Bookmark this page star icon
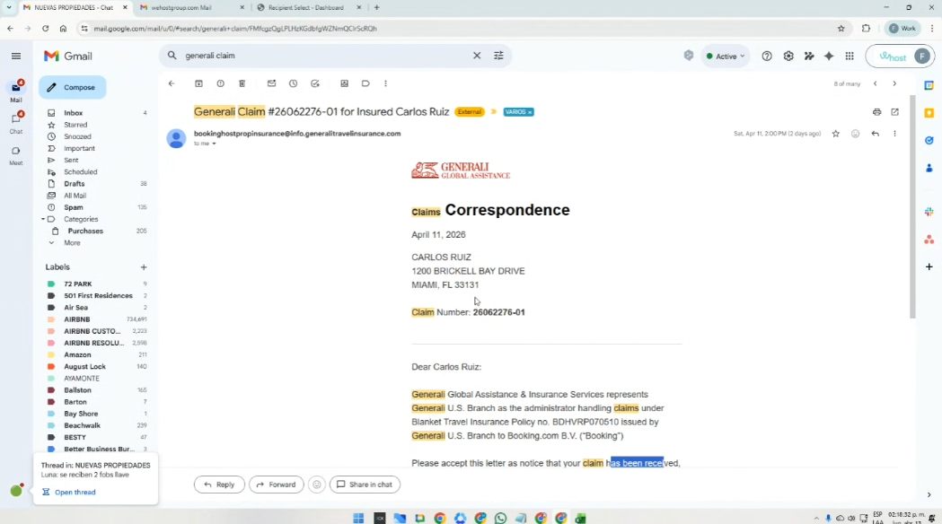The width and height of the screenshot is (942, 524). click(x=841, y=28)
